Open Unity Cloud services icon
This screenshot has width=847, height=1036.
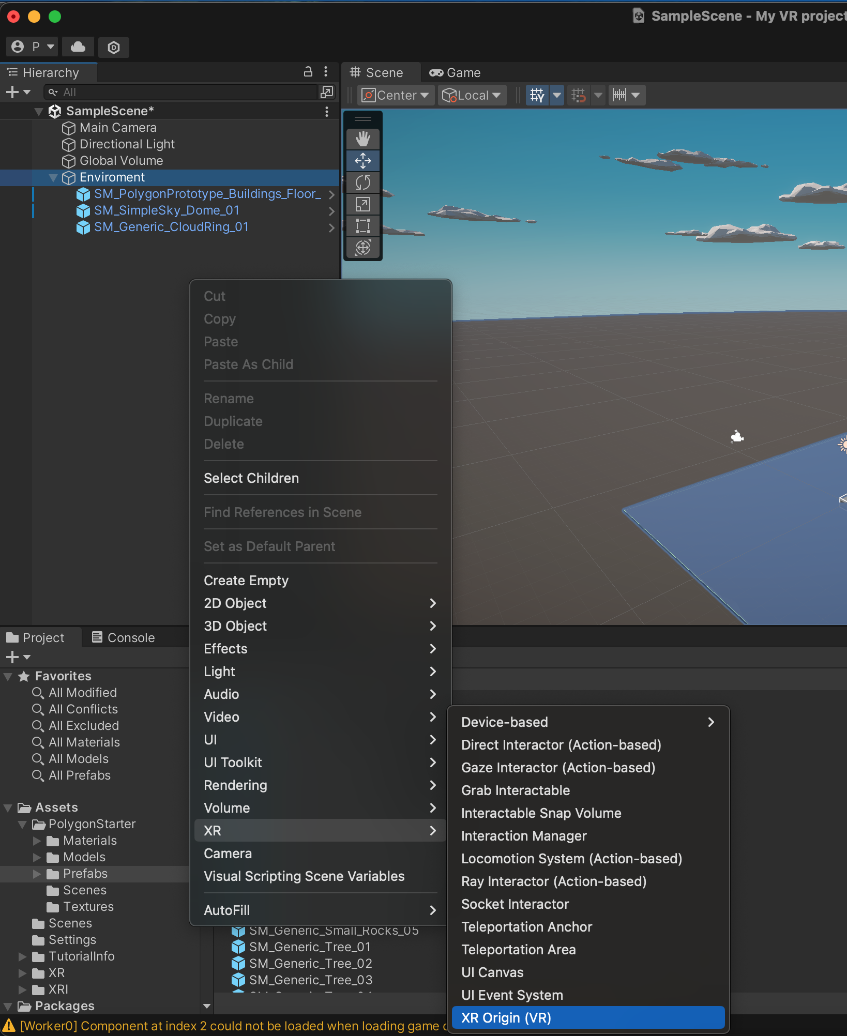click(78, 47)
